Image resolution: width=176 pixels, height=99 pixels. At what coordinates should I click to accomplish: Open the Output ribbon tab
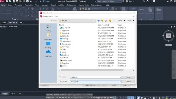pyautogui.click(x=53, y=5)
